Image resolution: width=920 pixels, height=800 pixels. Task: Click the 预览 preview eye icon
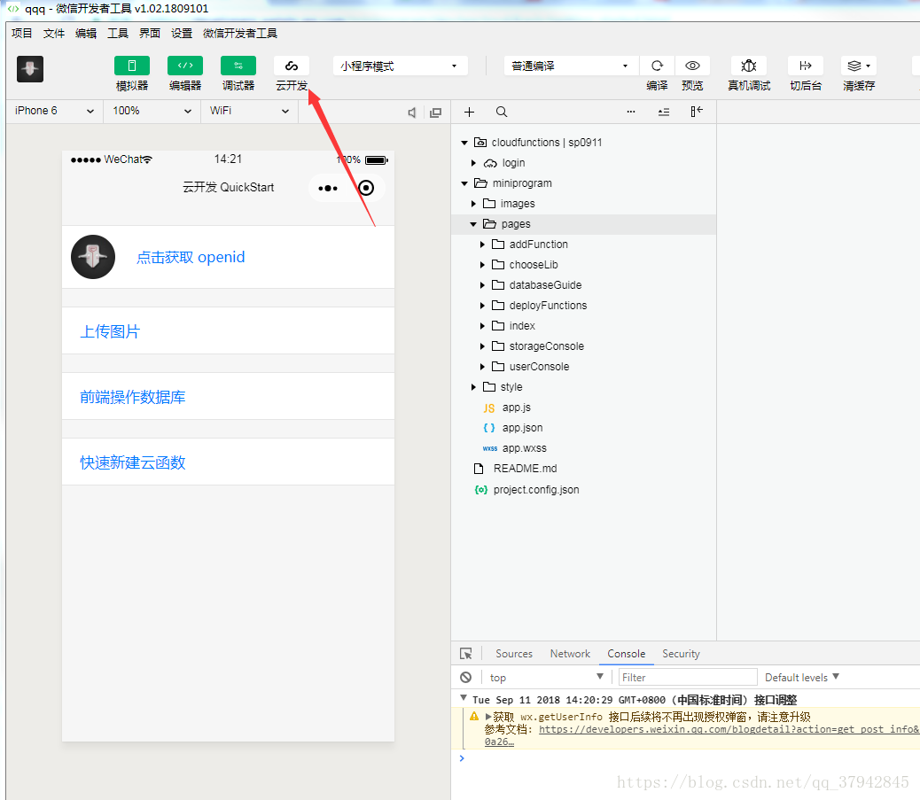click(692, 66)
